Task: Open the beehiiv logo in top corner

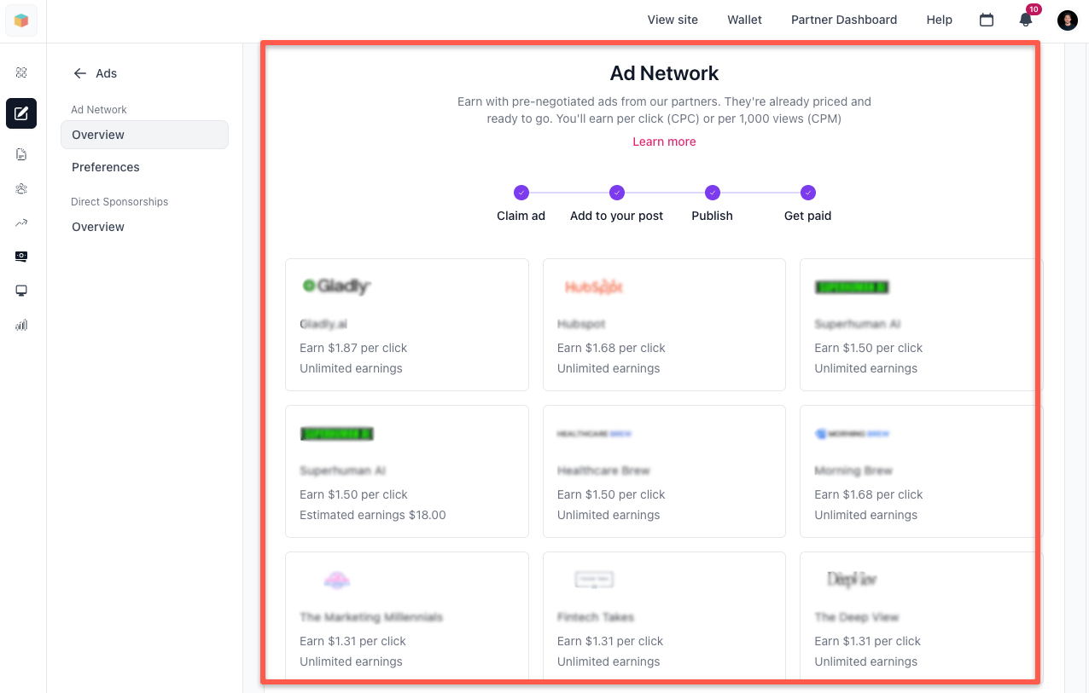Action: coord(20,20)
